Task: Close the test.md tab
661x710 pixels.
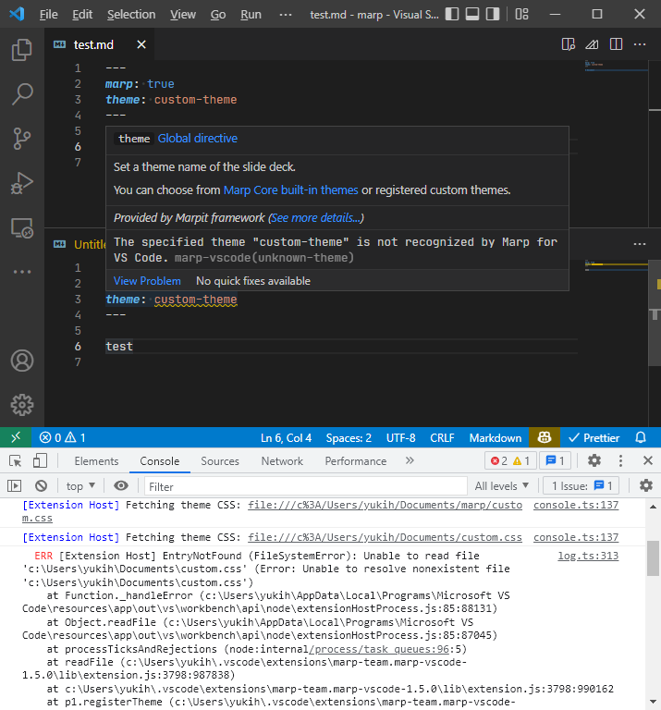Action: pos(141,44)
